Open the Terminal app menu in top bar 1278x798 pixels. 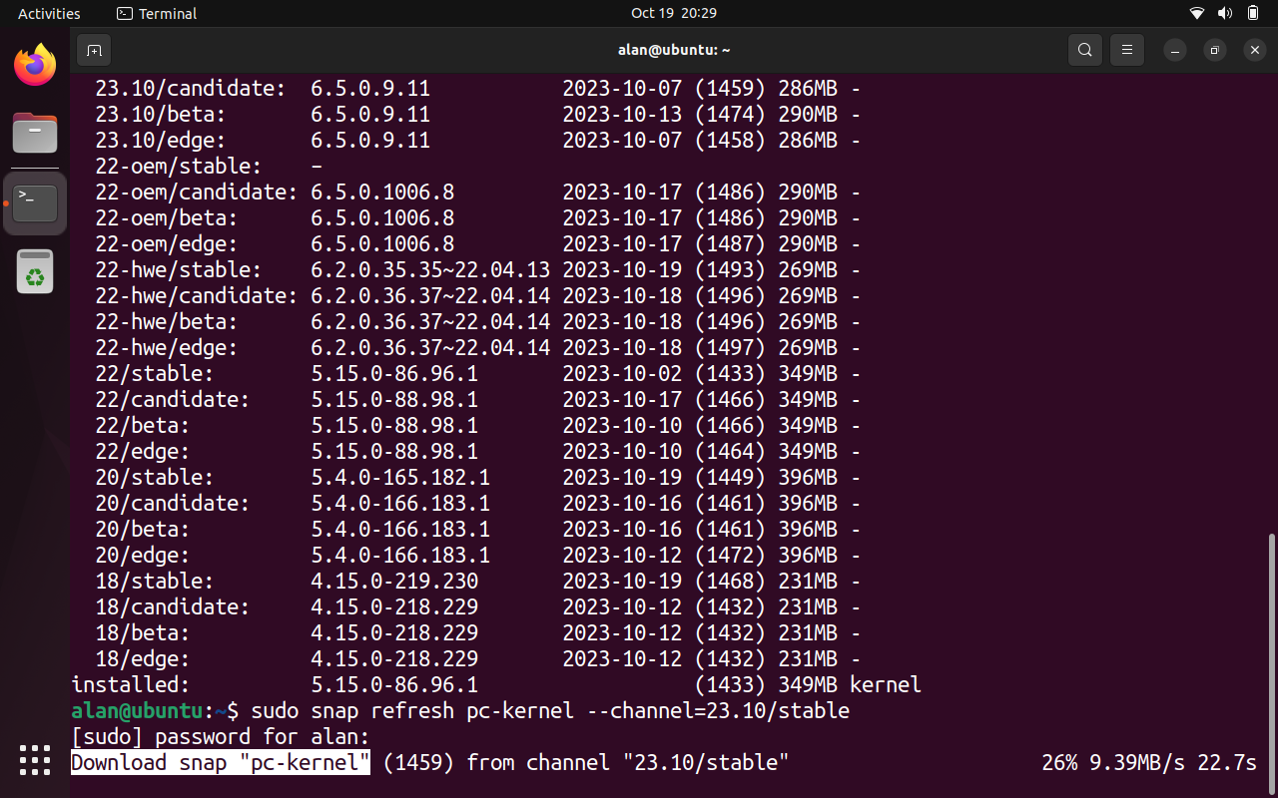coord(157,14)
